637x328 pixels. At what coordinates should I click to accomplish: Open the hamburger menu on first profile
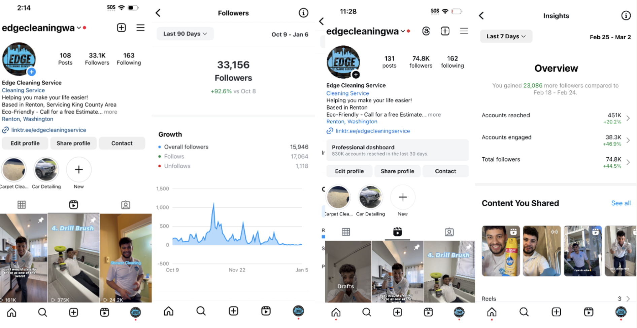pyautogui.click(x=140, y=28)
